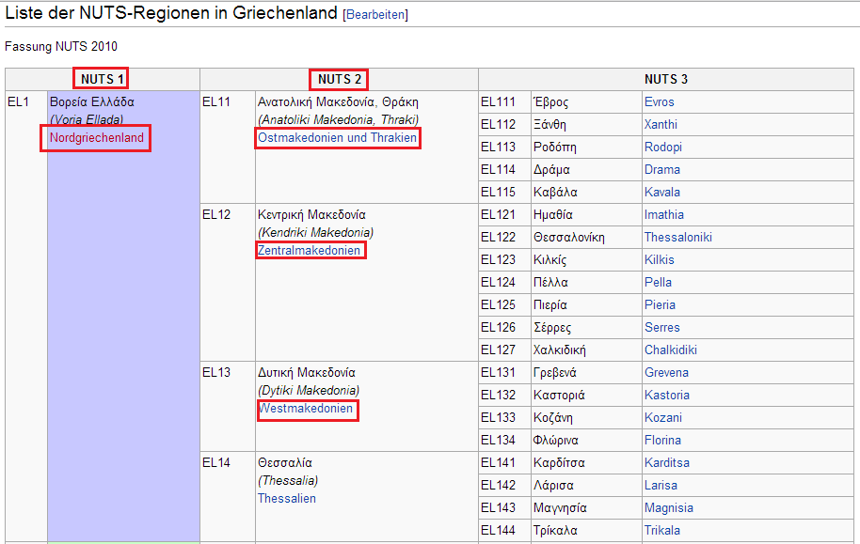Viewport: 860px width, 544px height.
Task: Open the Karditsa link
Action: click(667, 462)
